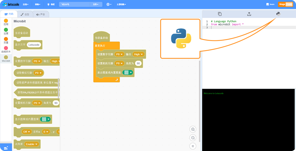Open the Off dropdown in palette
The image size is (296, 151).
click(x=27, y=132)
